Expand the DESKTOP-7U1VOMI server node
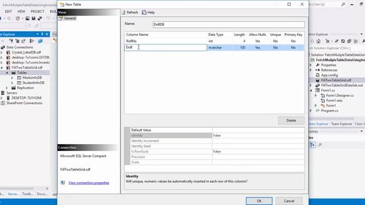Screen dimensions: 365x205 pyautogui.click(x=2, y=98)
